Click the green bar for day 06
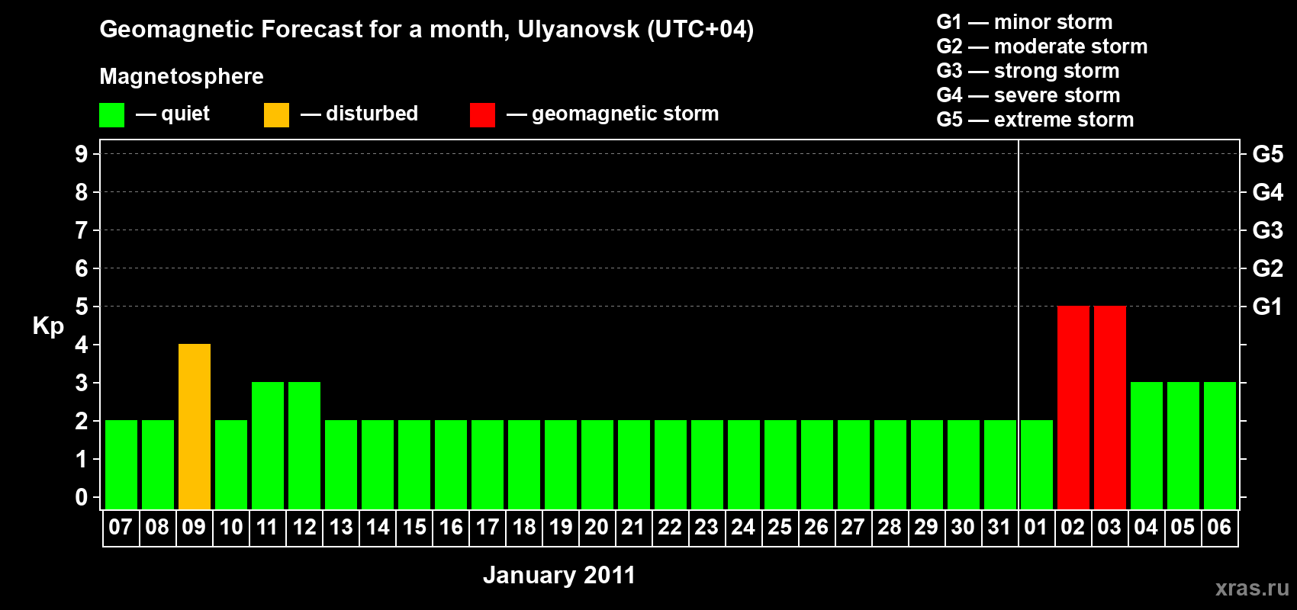Image resolution: width=1297 pixels, height=610 pixels. [1219, 445]
